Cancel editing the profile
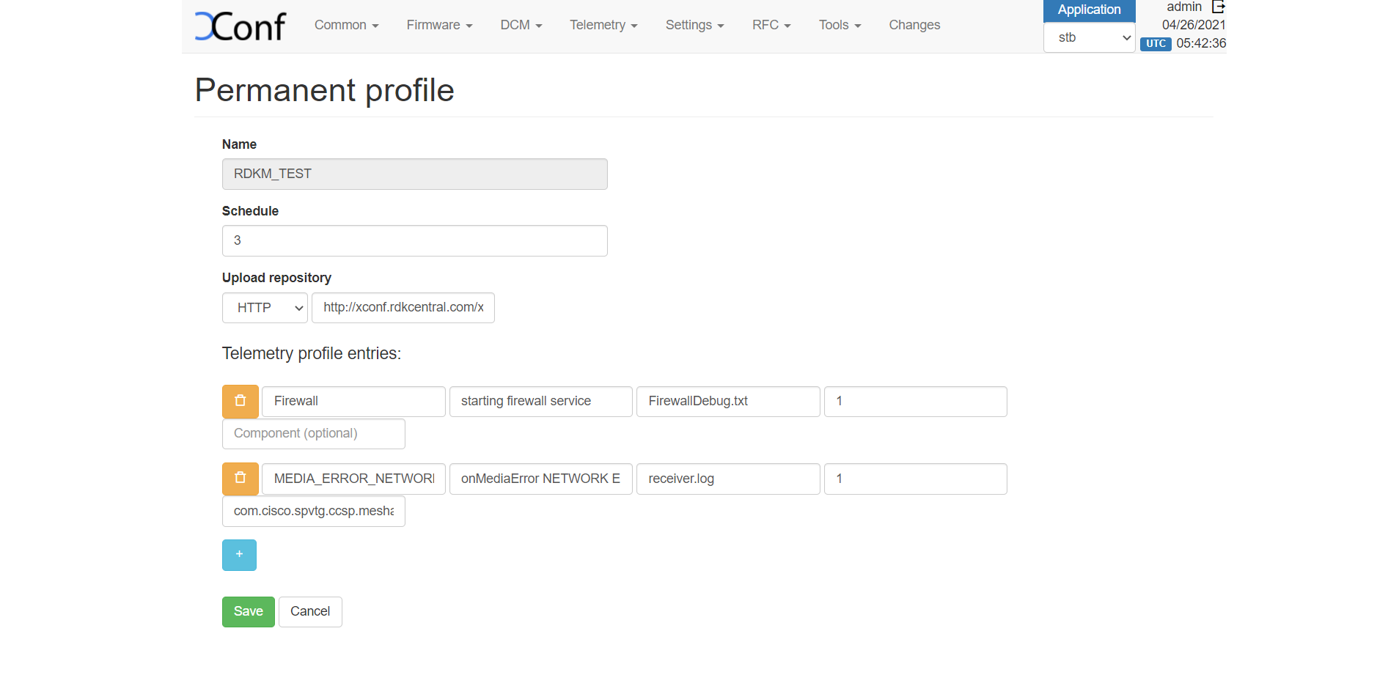The image size is (1388, 686). [x=310, y=612]
